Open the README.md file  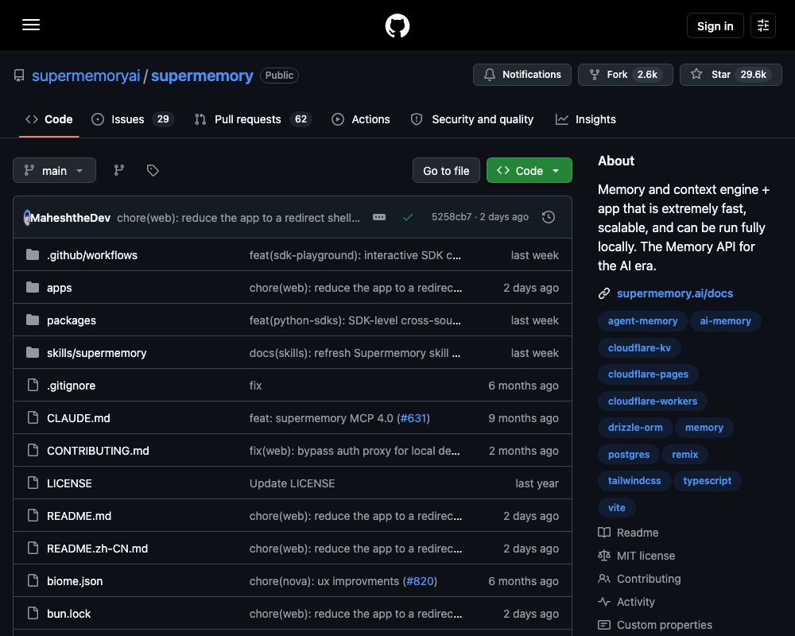click(x=79, y=516)
